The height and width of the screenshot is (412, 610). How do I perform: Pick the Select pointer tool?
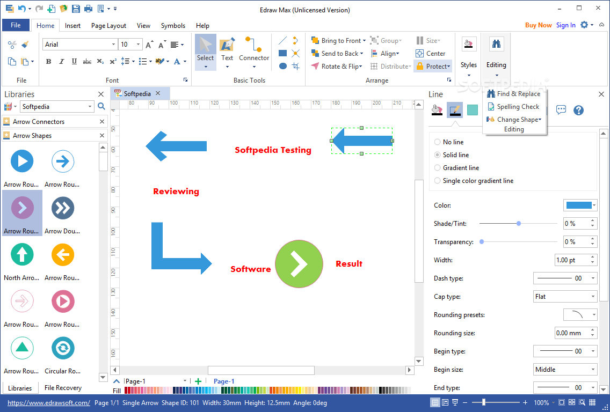pos(206,53)
